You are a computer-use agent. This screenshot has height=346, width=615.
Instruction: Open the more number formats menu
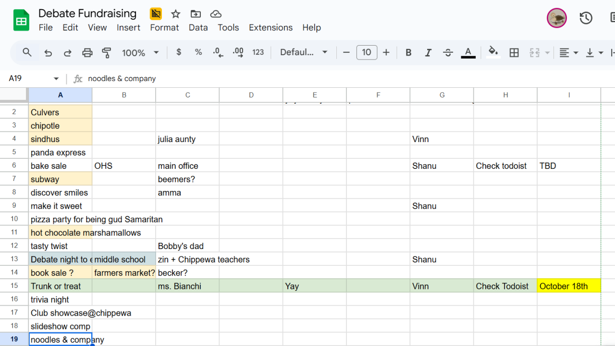258,52
